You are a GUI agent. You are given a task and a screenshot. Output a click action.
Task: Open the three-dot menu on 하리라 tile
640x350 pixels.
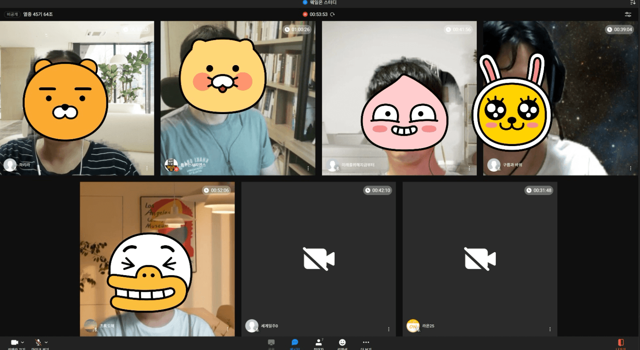[147, 168]
